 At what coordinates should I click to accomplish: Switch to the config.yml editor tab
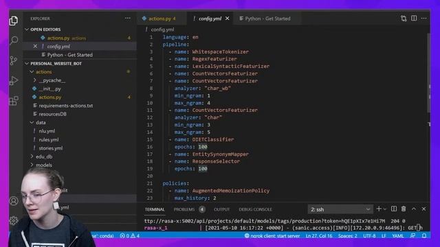tap(210, 19)
